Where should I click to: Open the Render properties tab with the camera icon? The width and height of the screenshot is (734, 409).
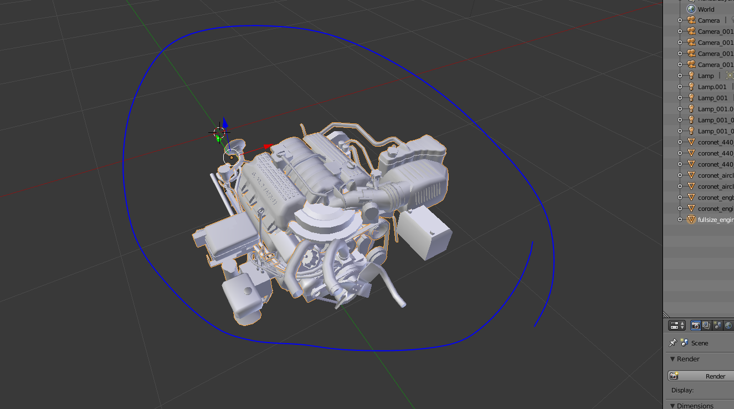pyautogui.click(x=695, y=325)
